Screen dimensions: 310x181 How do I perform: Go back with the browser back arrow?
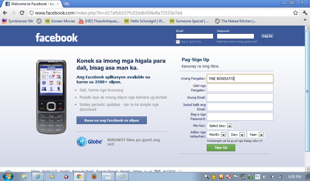pos(5,13)
